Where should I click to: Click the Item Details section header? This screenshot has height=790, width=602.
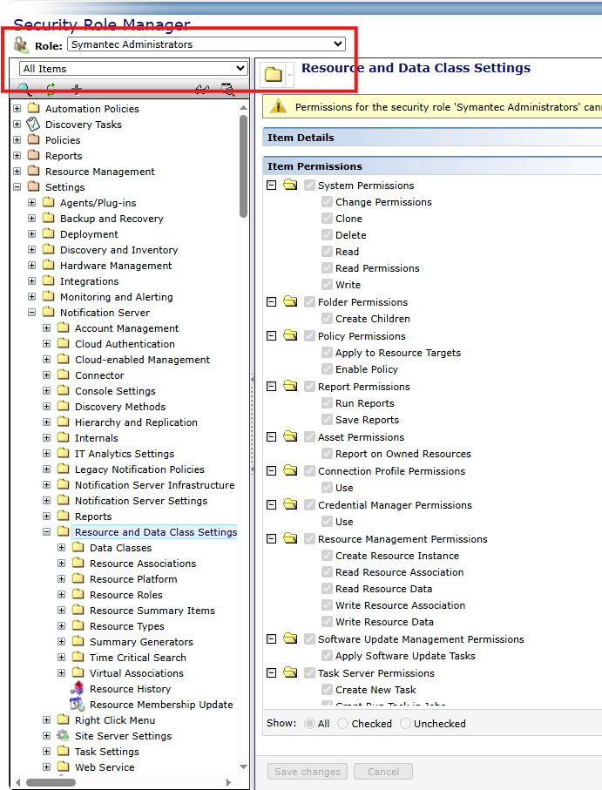[432, 138]
